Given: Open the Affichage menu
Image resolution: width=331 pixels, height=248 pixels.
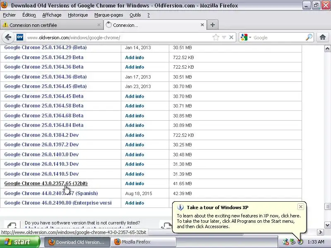Looking at the screenshot, I should click(x=52, y=15).
